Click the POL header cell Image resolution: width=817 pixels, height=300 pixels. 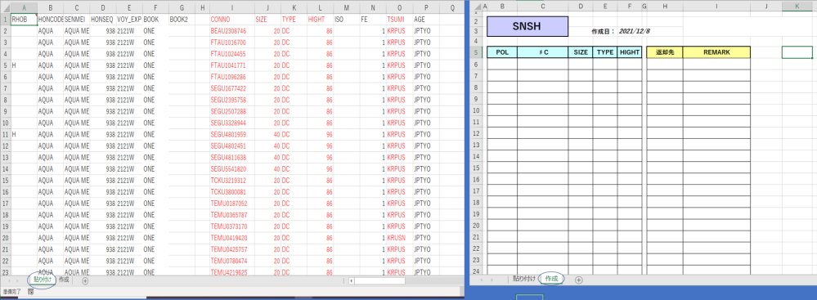[x=502, y=52]
